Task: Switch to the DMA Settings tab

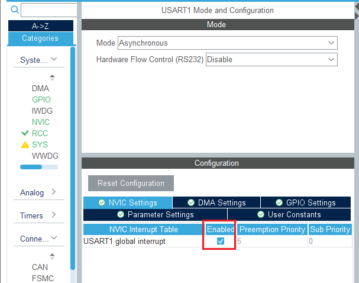Action: click(216, 203)
